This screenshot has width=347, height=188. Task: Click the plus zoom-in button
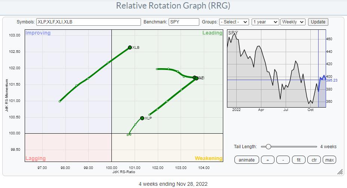[267, 160]
